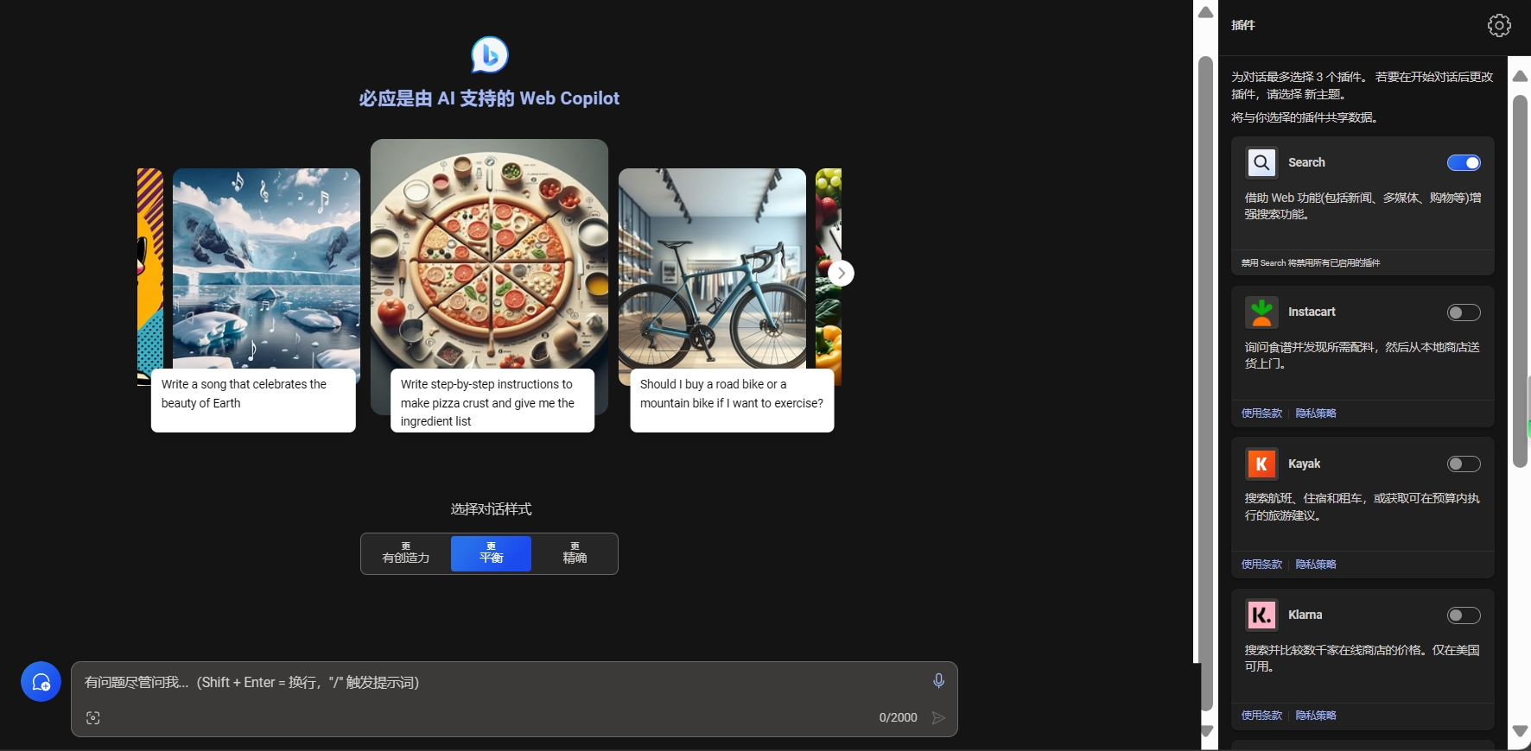Show next suggestion cards with chevron
Viewport: 1531px width, 751px height.
(x=841, y=274)
